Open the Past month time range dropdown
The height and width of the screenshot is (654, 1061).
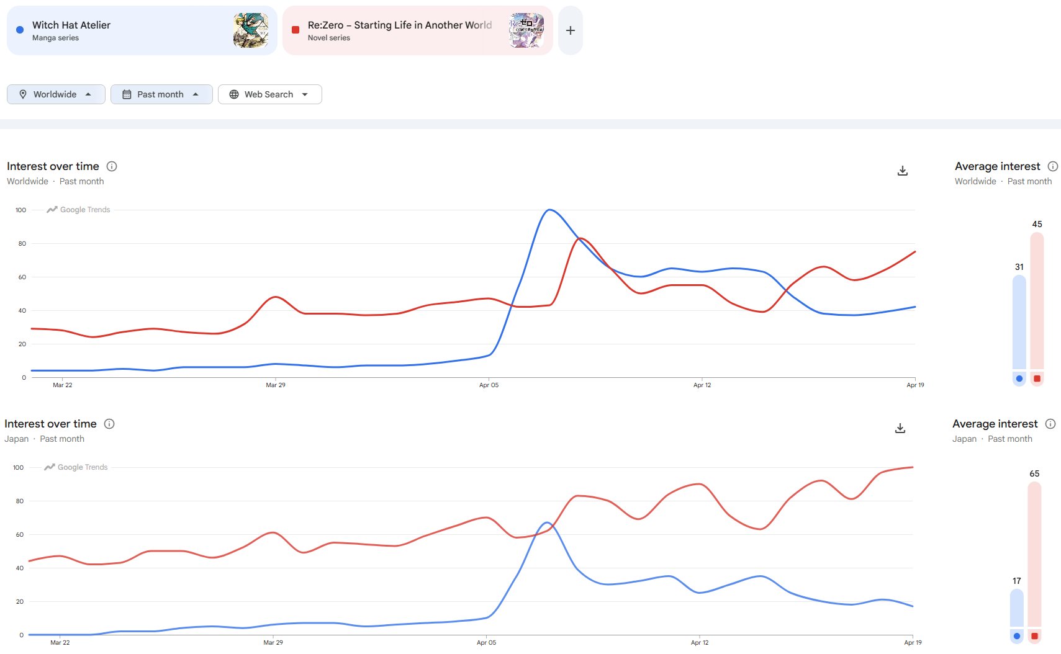(x=161, y=94)
